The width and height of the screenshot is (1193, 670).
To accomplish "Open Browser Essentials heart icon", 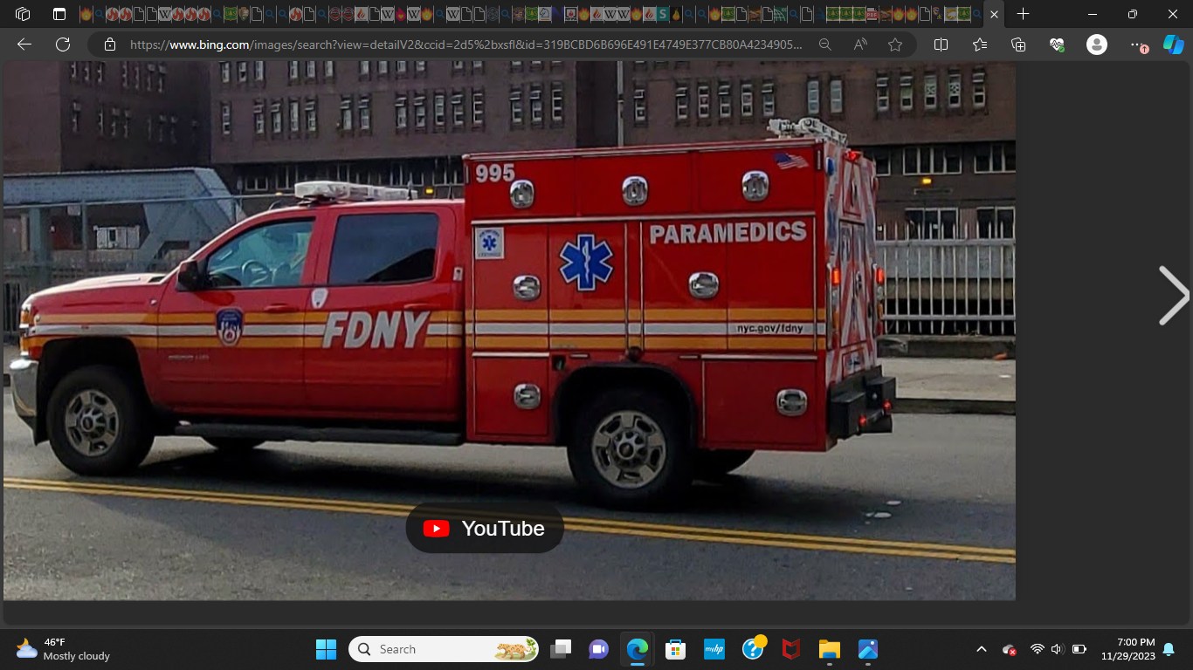I will coord(1057,44).
